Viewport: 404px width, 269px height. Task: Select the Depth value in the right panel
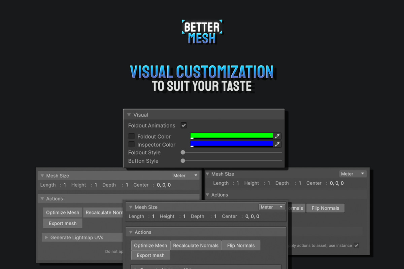300,183
